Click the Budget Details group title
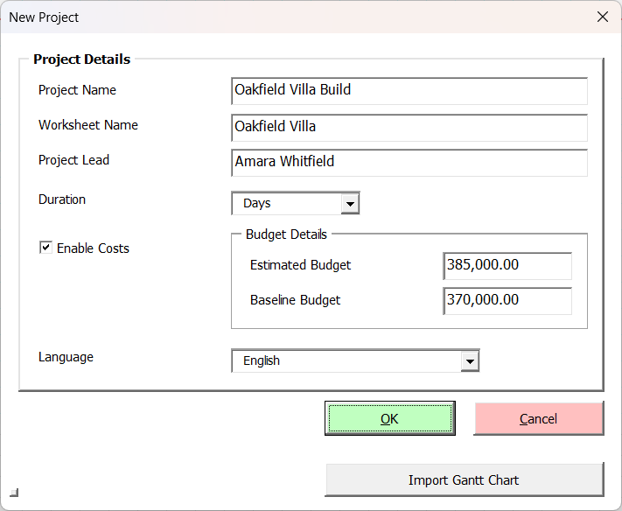This screenshot has width=622, height=511. 286,234
